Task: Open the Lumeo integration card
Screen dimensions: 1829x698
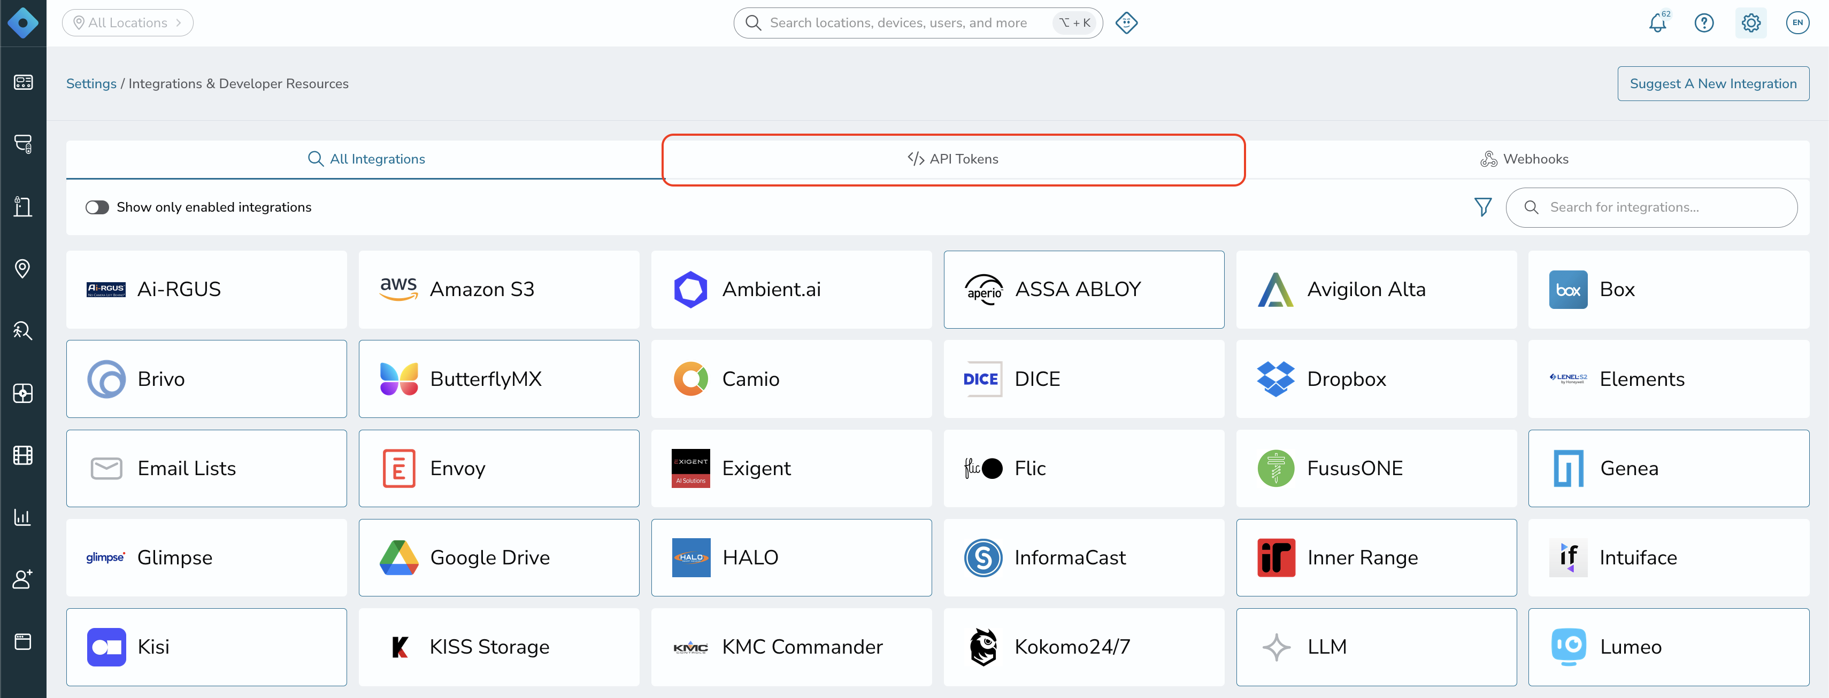Action: click(1669, 647)
